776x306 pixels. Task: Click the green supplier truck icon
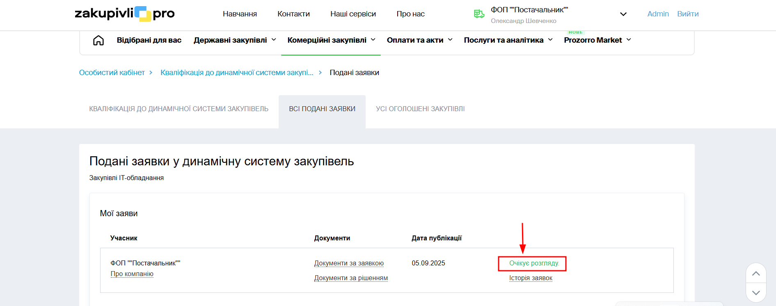(x=479, y=14)
